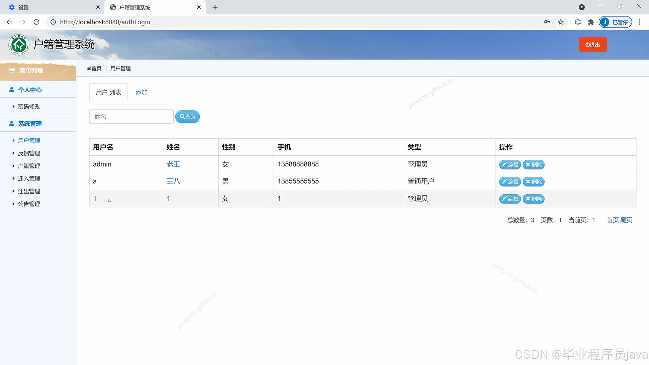This screenshot has height=365, width=649.
Task: Open Chrome's three-dot menu
Action: [x=640, y=22]
